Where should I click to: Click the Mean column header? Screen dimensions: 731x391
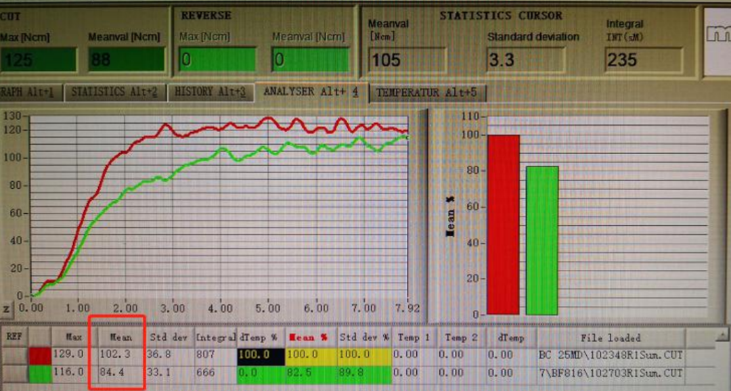[x=121, y=337]
